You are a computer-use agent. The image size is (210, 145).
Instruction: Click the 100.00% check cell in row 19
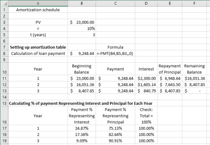[x=146, y=141]
